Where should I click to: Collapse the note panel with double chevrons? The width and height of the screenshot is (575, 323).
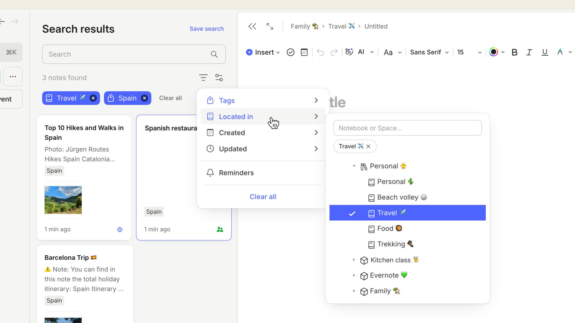pos(252,26)
